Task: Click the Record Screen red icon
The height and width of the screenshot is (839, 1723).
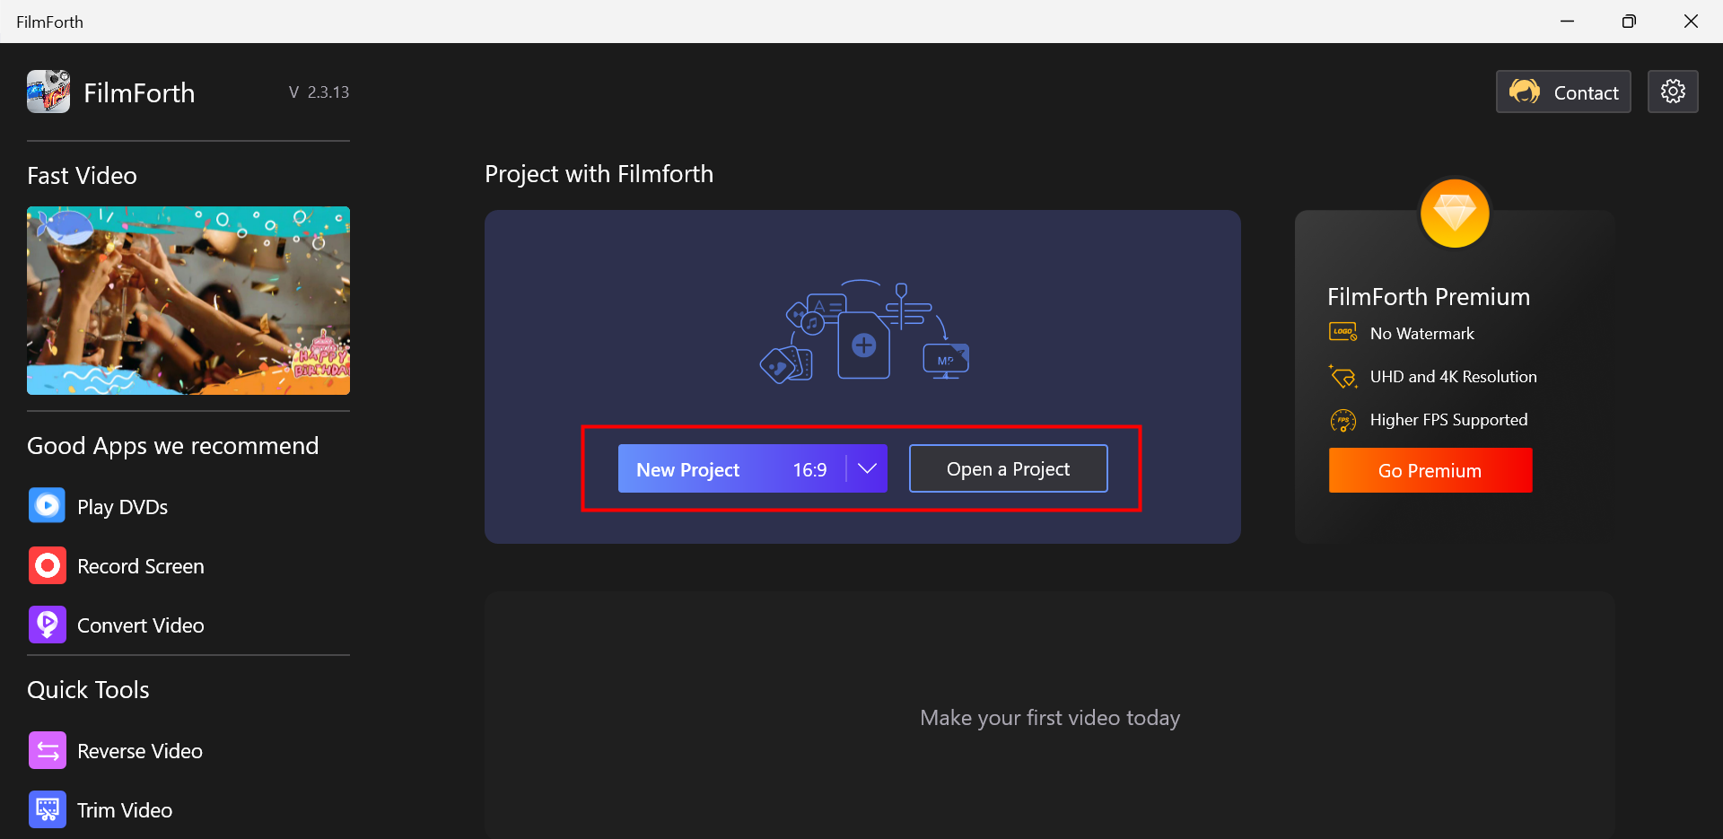Action: [47, 565]
